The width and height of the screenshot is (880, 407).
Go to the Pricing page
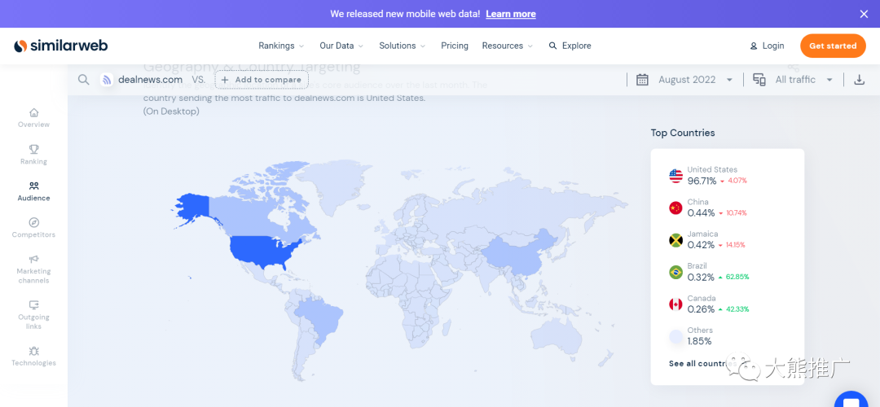[x=455, y=46]
